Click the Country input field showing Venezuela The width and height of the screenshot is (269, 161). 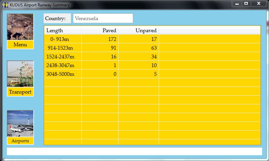[103, 18]
